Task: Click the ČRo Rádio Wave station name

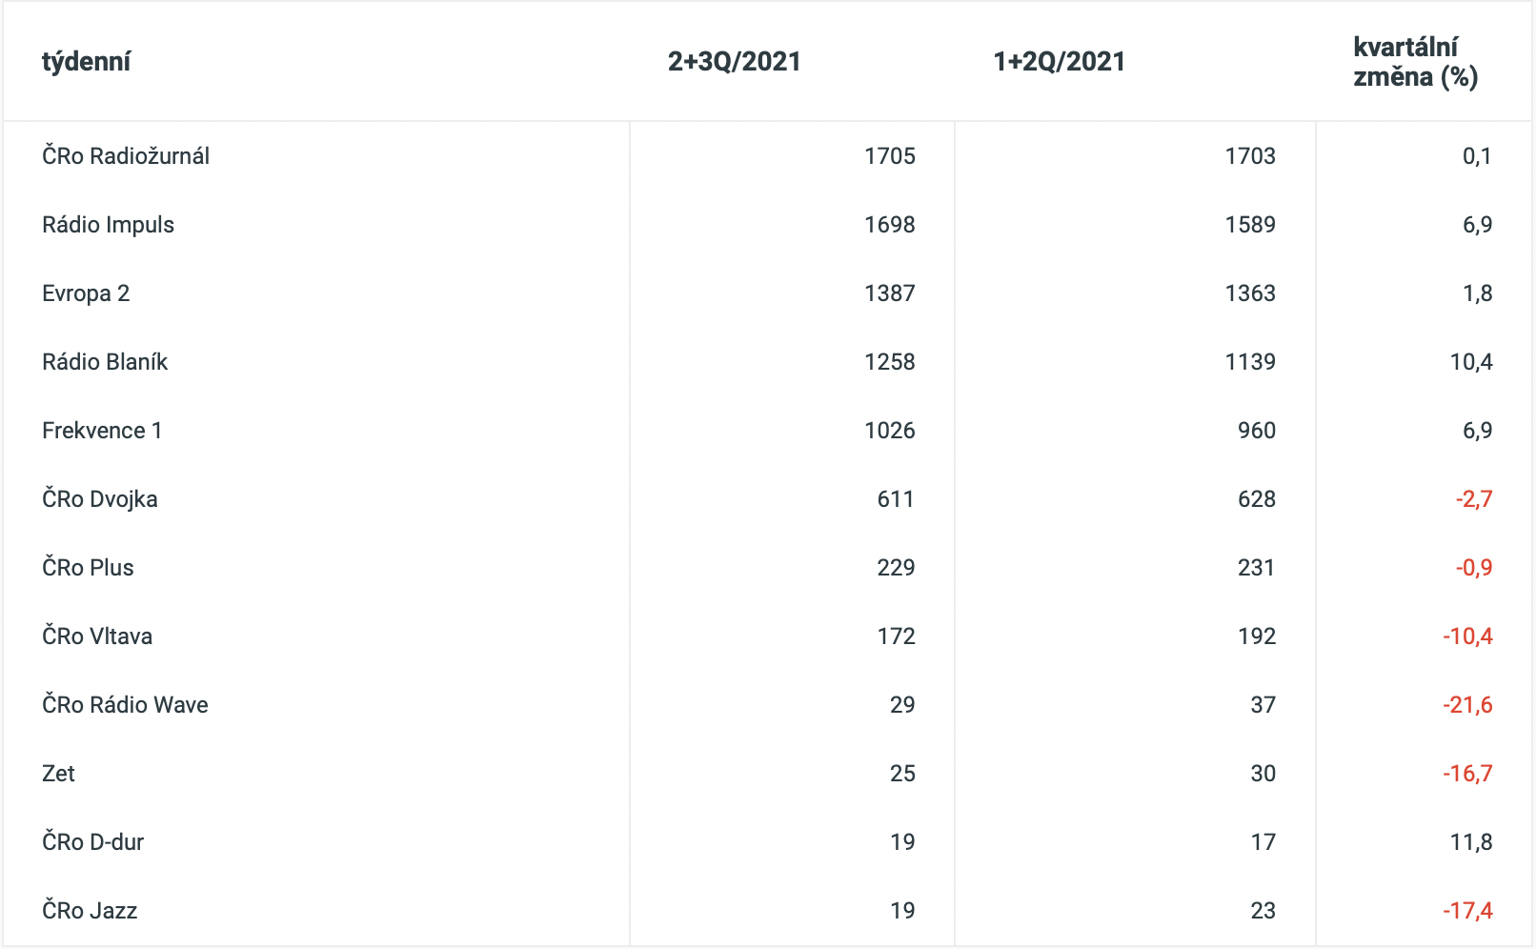Action: pyautogui.click(x=125, y=705)
